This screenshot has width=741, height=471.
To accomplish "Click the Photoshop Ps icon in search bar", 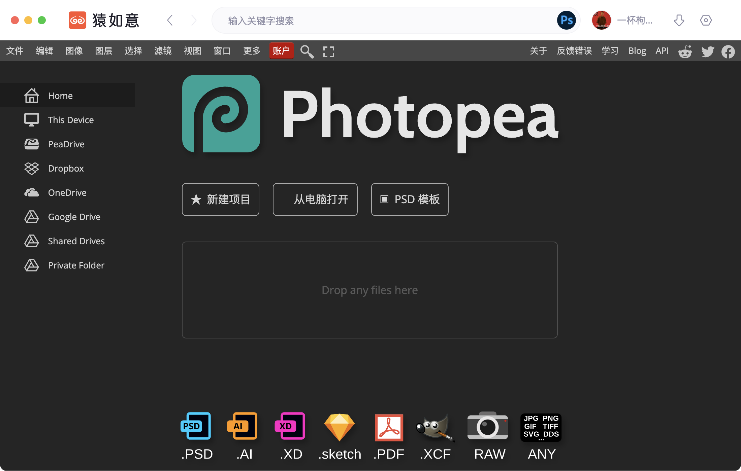I will coord(567,20).
